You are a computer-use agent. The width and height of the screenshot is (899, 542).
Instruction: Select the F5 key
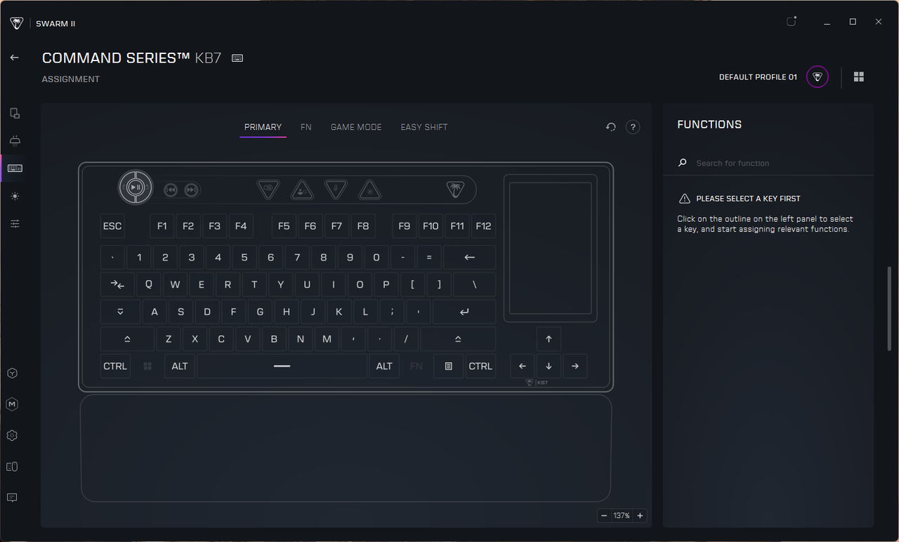click(284, 226)
